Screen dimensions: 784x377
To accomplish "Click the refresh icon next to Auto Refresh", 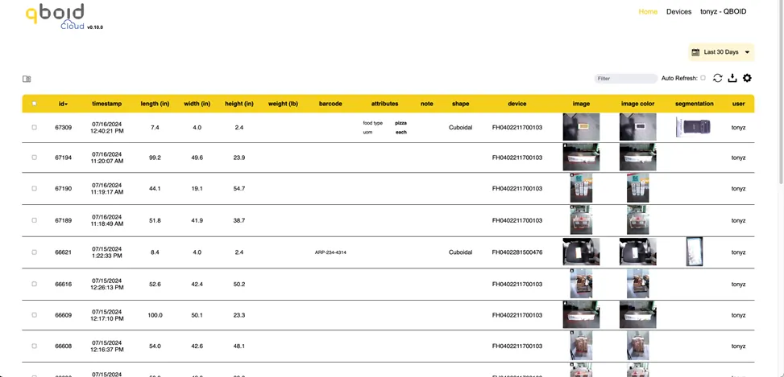I will tap(717, 78).
